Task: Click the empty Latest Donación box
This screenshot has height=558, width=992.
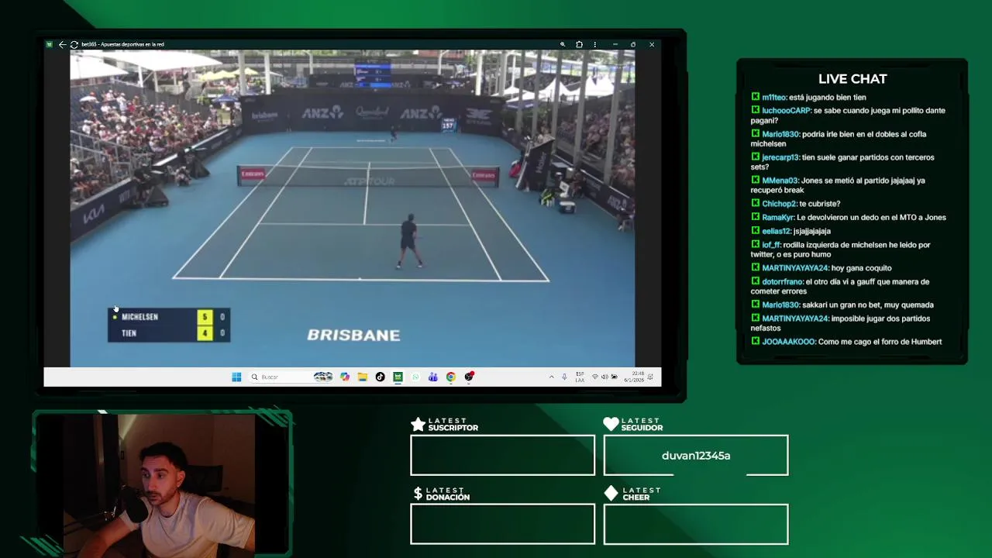Action: coord(503,524)
